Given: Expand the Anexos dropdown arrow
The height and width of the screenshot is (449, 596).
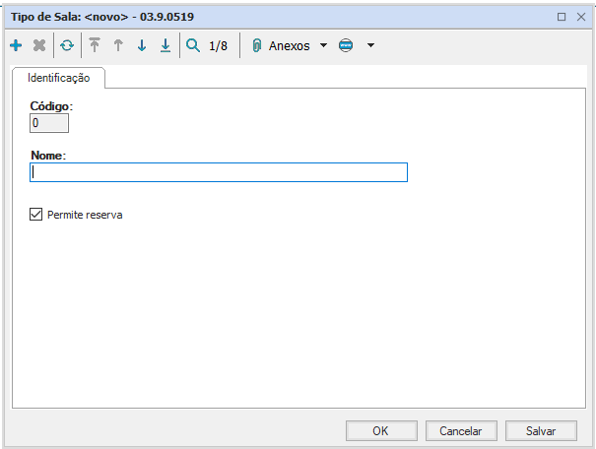Looking at the screenshot, I should pyautogui.click(x=323, y=45).
